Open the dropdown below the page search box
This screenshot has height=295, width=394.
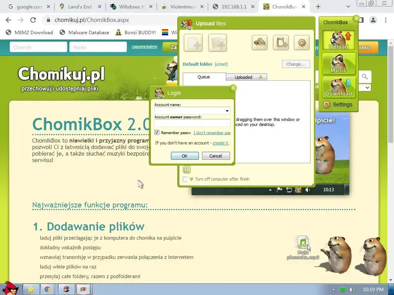tap(367, 88)
